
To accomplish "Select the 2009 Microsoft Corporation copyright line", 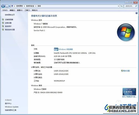I will pyautogui.click(x=55, y=27).
